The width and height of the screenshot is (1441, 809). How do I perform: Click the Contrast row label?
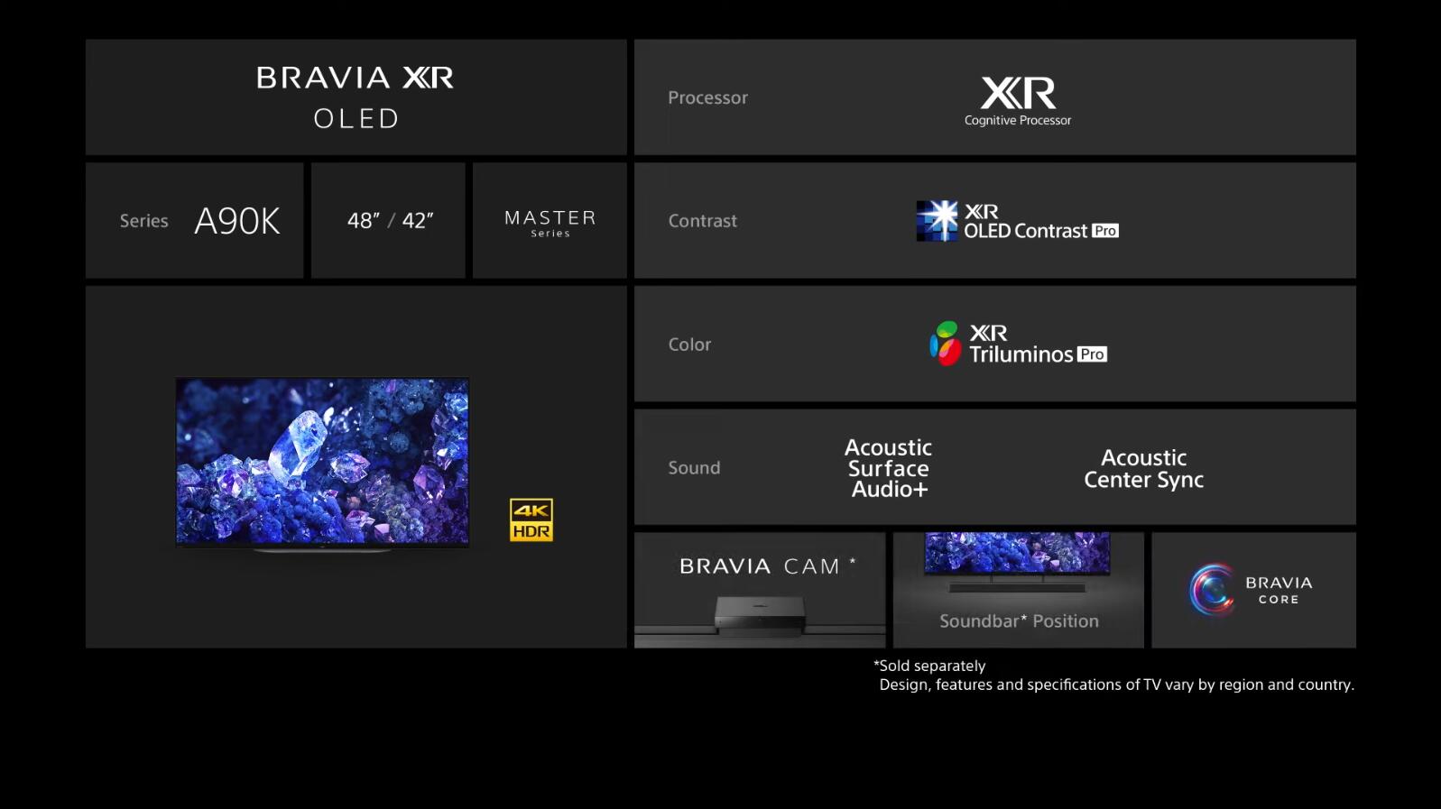tap(702, 221)
